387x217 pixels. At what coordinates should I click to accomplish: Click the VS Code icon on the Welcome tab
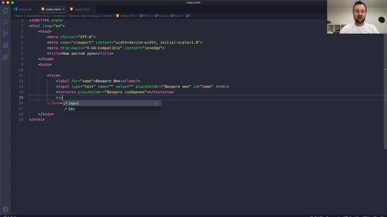16,9
